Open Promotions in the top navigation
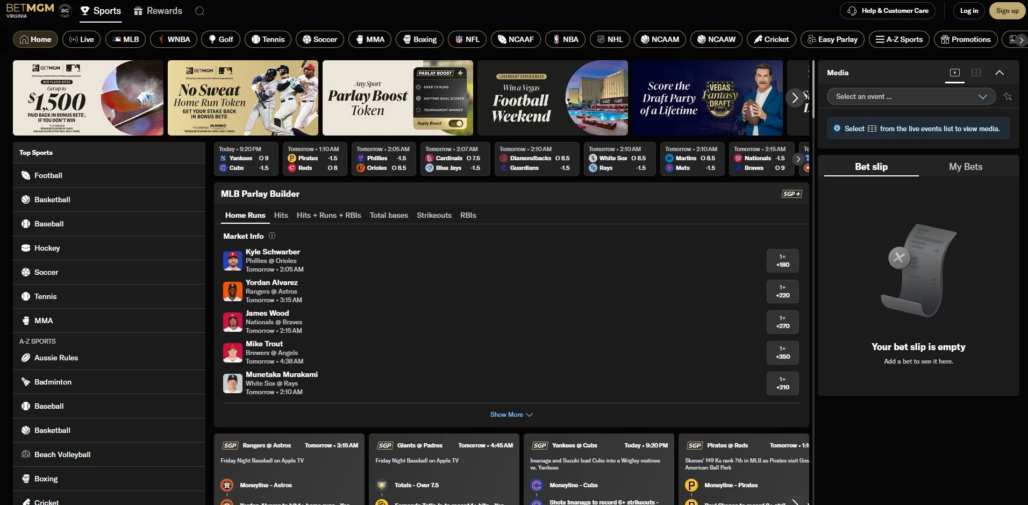This screenshot has width=1028, height=505. [966, 39]
